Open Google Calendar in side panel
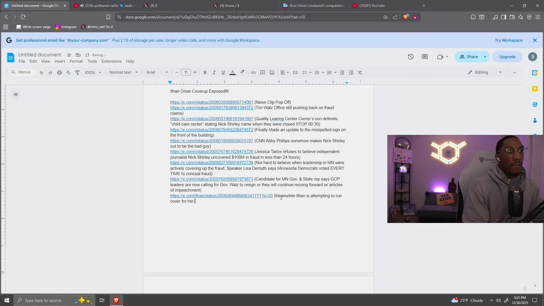 tap(535, 73)
